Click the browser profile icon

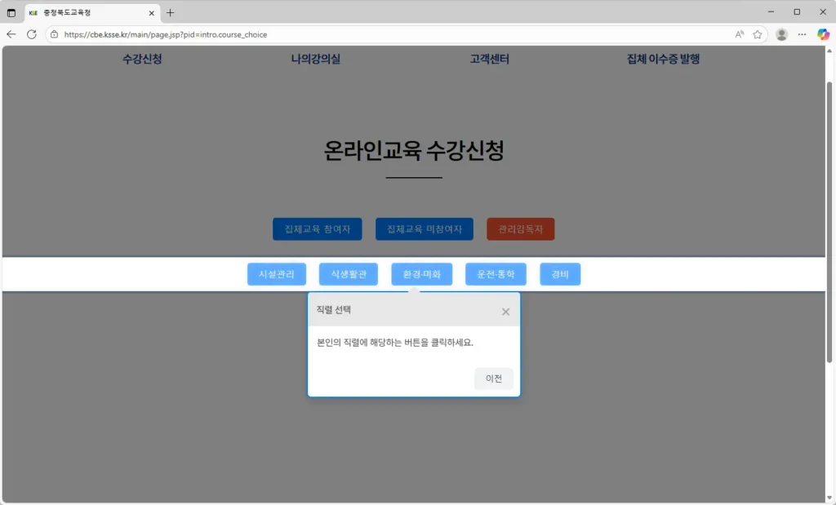click(781, 34)
